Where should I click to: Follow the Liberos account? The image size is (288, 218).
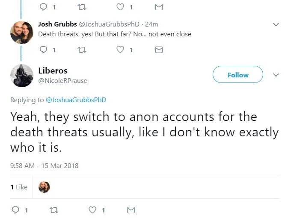238,75
